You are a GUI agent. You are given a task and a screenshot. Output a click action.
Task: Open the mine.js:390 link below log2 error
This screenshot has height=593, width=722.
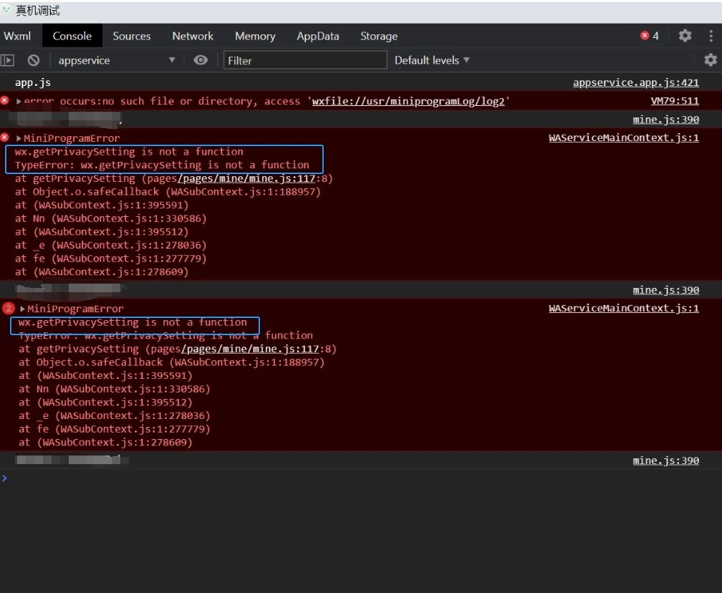666,120
